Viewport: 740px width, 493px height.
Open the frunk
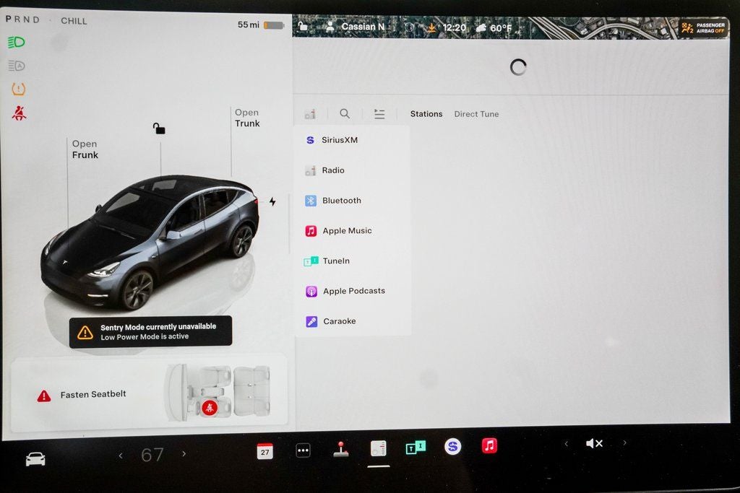pos(84,149)
